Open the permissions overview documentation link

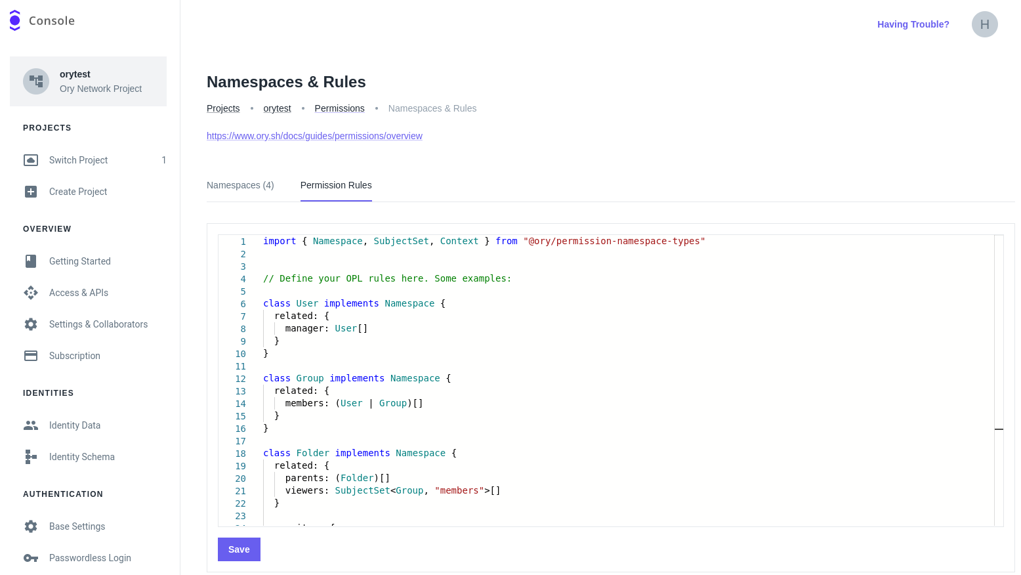click(x=314, y=135)
